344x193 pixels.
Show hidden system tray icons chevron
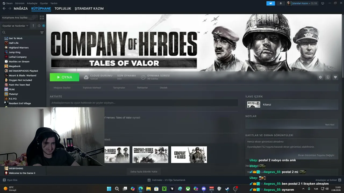[303, 189]
